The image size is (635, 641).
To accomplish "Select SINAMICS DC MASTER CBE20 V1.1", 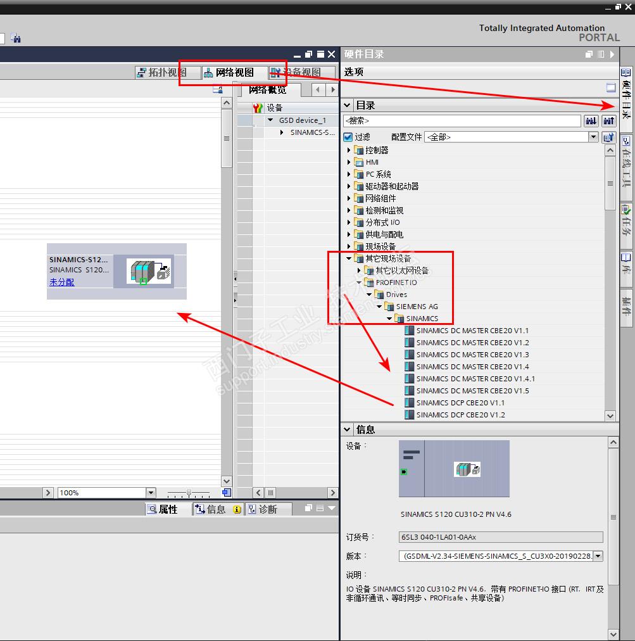I will 472,331.
